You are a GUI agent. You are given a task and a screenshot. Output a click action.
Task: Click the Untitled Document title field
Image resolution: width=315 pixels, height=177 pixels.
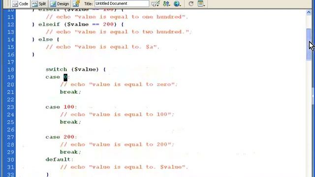tap(122, 3)
